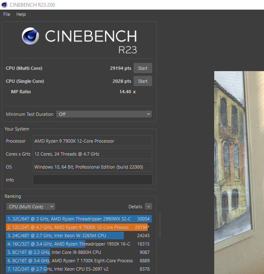Click the rendered painting preview image

pyautogui.click(x=239, y=172)
